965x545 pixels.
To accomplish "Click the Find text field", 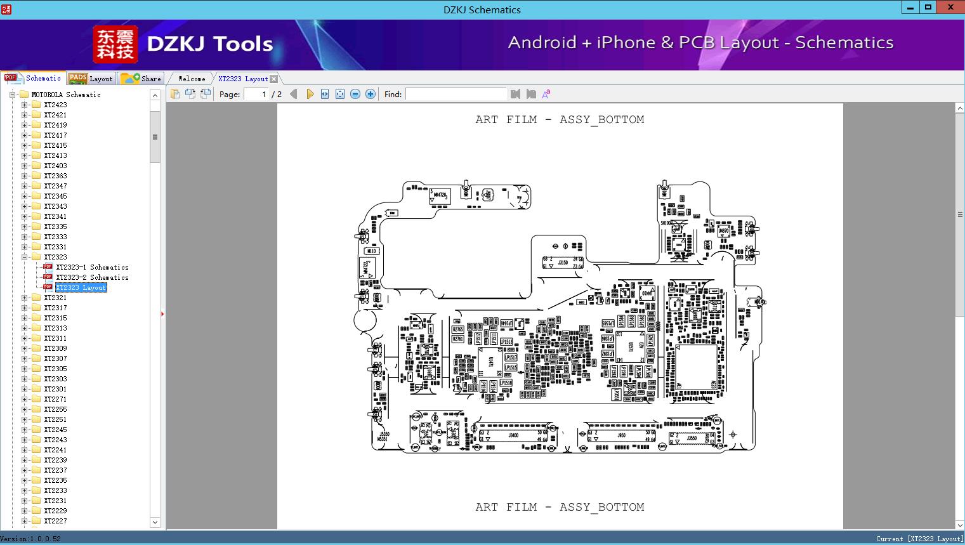I will coord(456,94).
